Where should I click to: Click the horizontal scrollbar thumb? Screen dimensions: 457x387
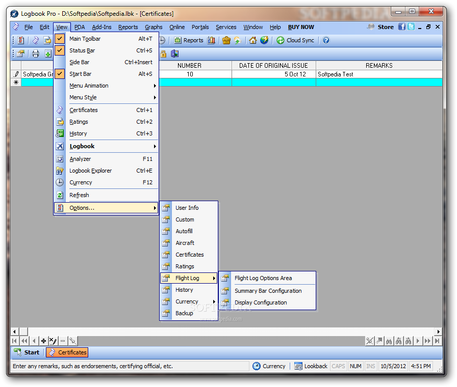[23, 331]
